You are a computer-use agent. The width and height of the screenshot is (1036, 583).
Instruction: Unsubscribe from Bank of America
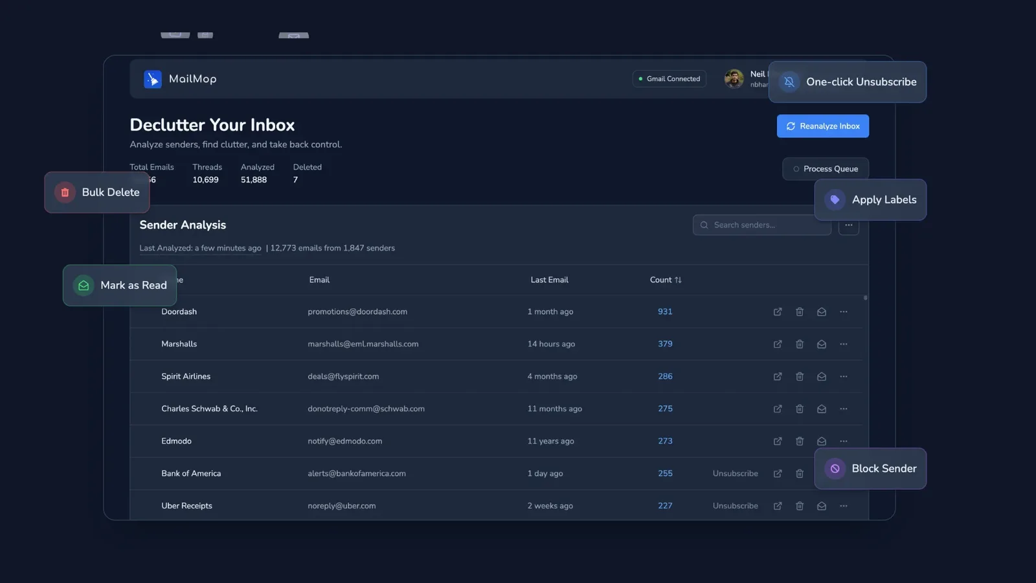tap(736, 474)
